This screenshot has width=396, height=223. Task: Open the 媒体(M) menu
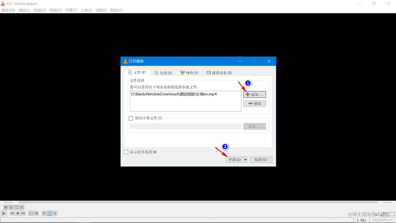[x=8, y=10]
